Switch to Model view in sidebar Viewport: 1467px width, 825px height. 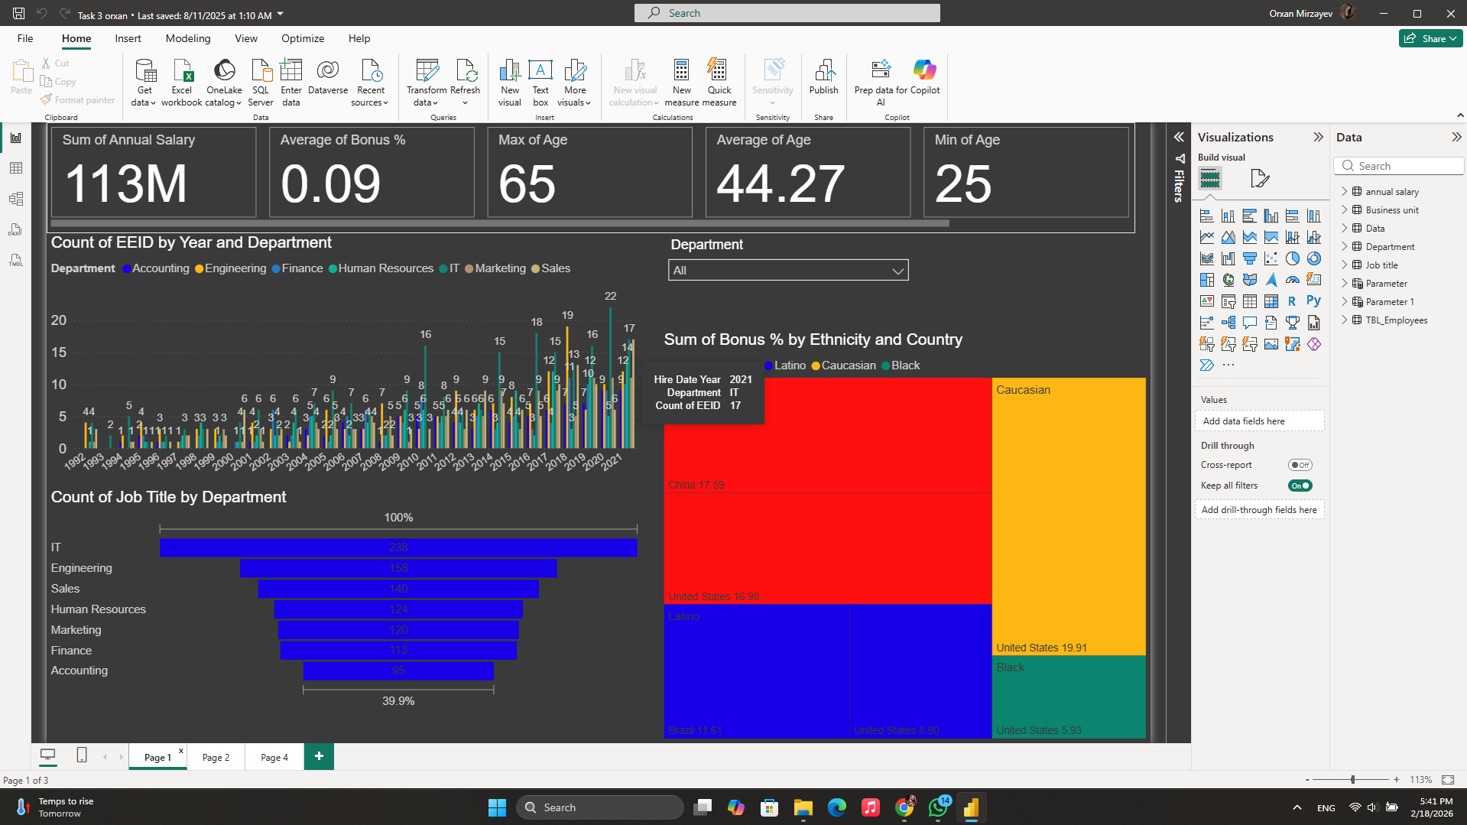[x=15, y=199]
